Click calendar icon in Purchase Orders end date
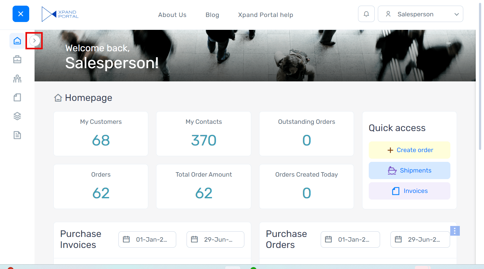 398,239
